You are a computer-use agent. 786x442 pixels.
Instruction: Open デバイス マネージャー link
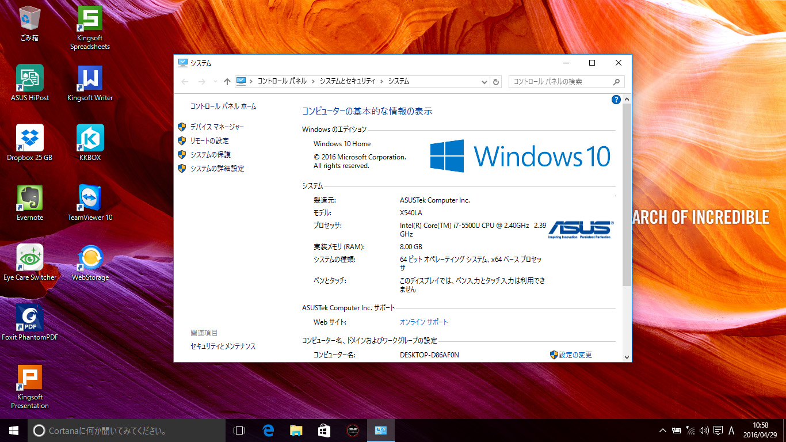pyautogui.click(x=217, y=127)
